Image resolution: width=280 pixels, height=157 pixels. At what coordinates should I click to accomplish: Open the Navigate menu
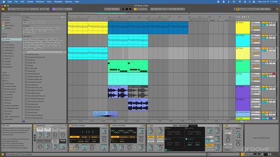pyautogui.click(x=58, y=2)
